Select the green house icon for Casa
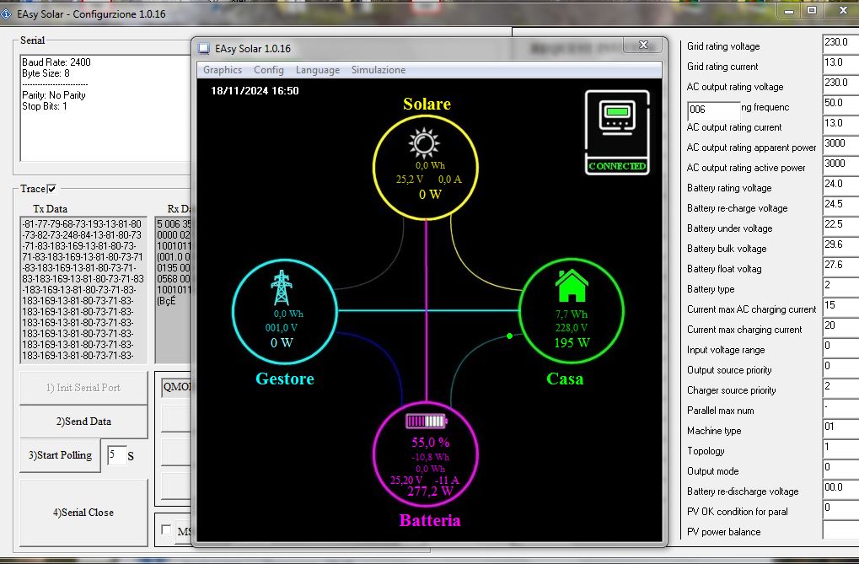 pyautogui.click(x=572, y=286)
